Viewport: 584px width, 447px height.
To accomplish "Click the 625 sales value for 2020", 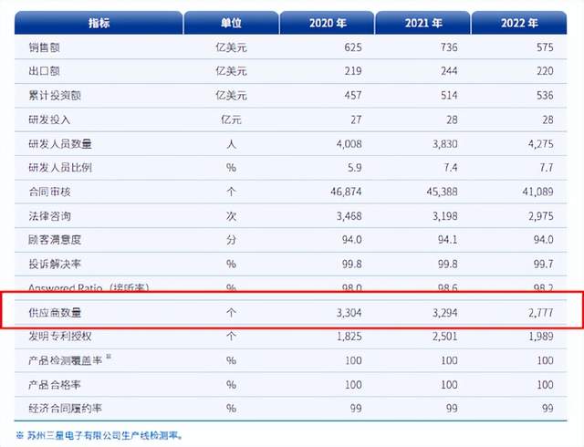I will 353,47.
